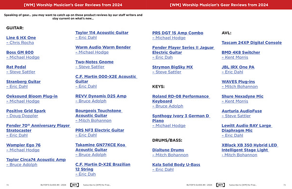The image size is (292, 189).
Task: Click the Two-Notes Gnome review link
Action: point(94,62)
